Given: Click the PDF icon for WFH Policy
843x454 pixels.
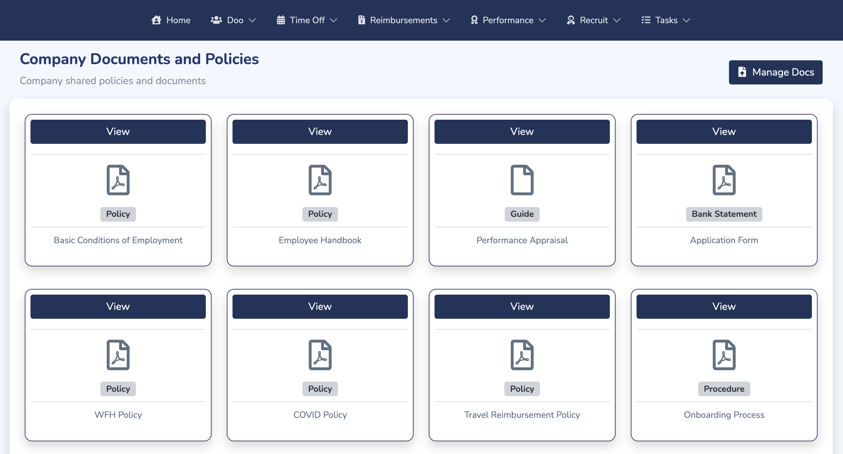Looking at the screenshot, I should (118, 355).
